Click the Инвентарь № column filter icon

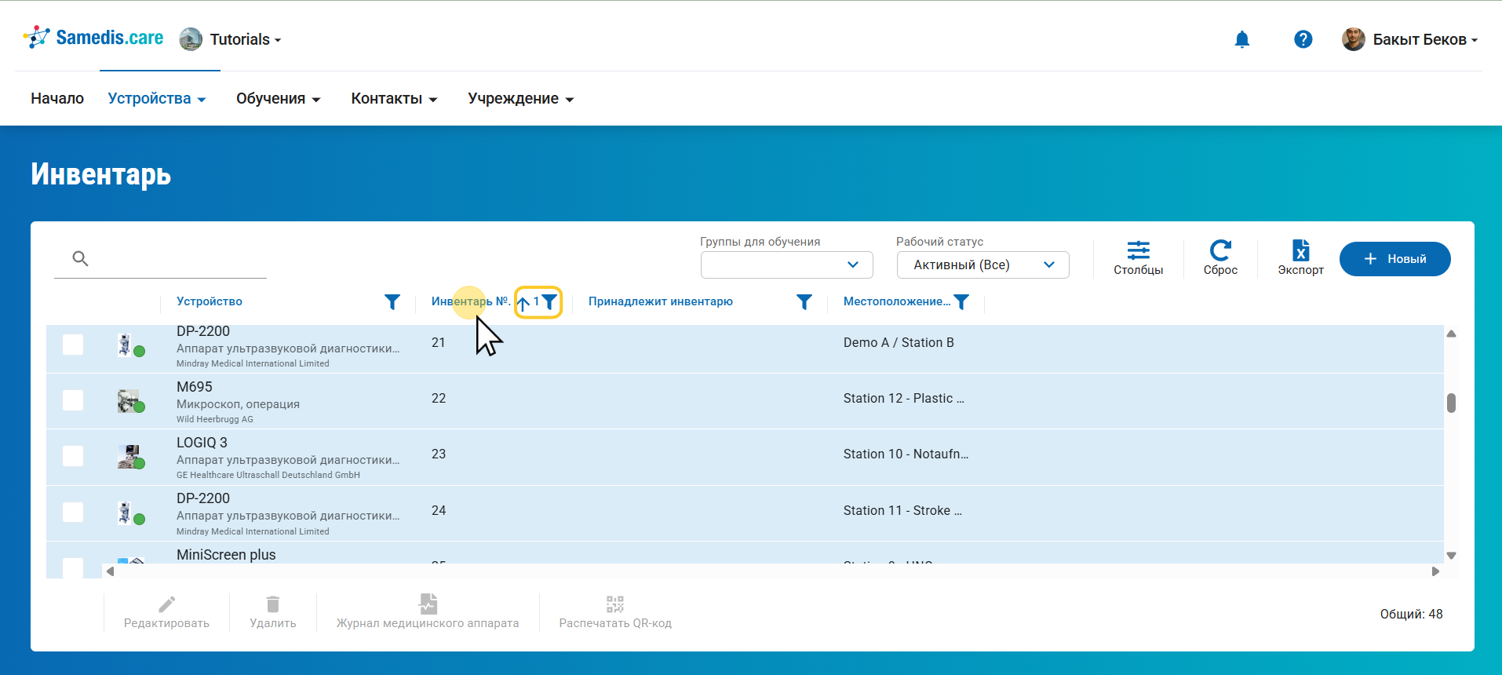point(550,302)
